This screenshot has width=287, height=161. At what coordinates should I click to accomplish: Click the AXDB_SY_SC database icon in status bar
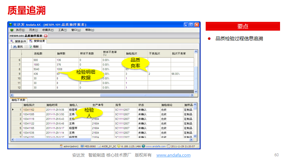pos(99,146)
